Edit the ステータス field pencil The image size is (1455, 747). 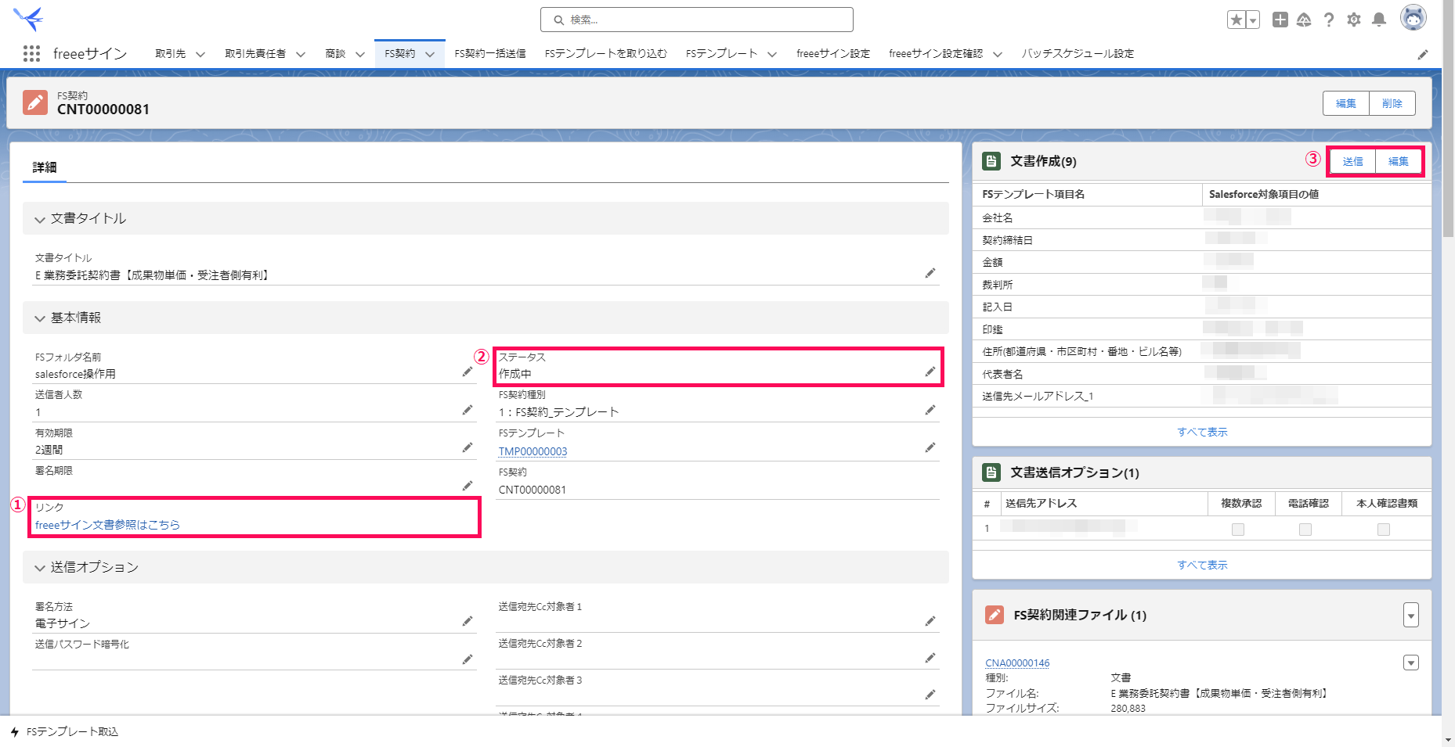click(930, 372)
